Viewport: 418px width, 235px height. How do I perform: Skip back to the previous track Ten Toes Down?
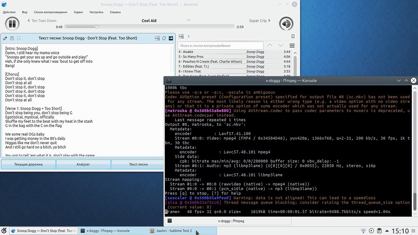(42, 21)
